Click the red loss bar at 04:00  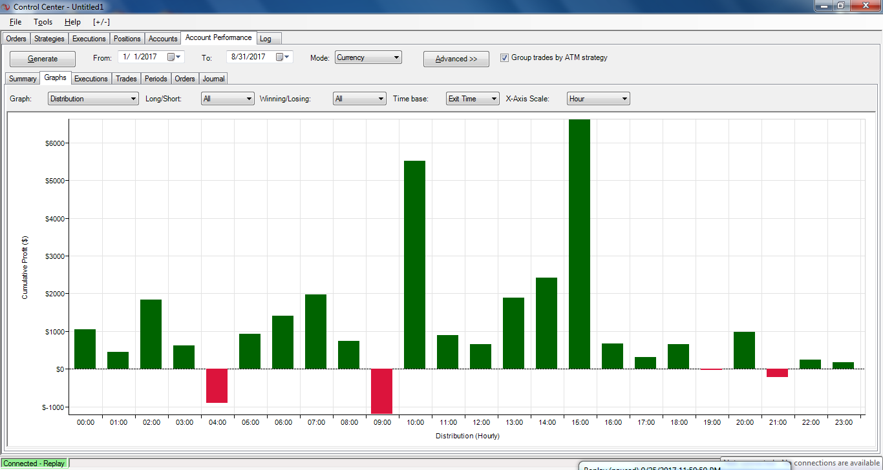click(217, 385)
